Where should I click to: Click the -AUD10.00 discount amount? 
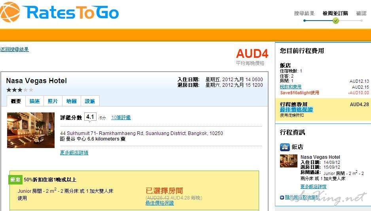point(358,93)
